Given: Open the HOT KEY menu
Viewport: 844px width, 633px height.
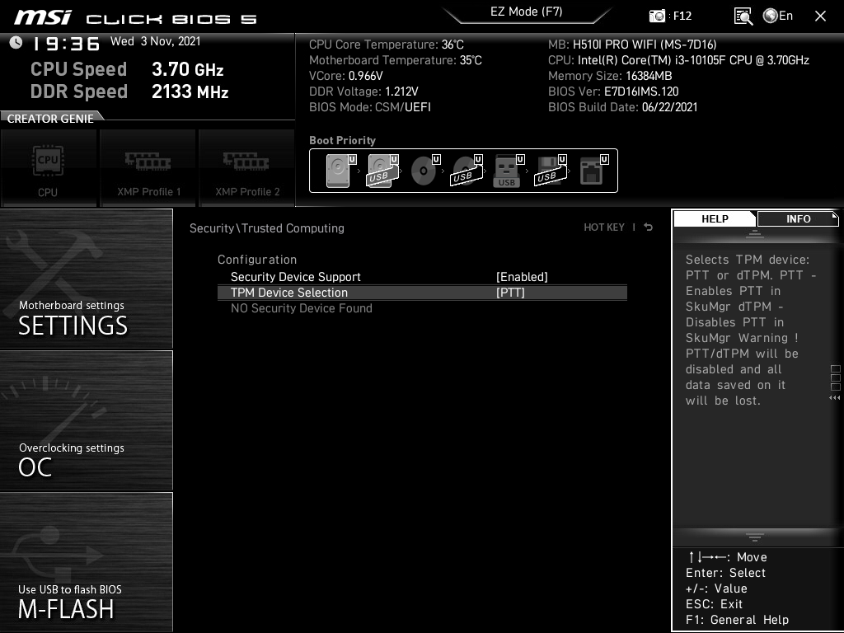Looking at the screenshot, I should pyautogui.click(x=604, y=227).
